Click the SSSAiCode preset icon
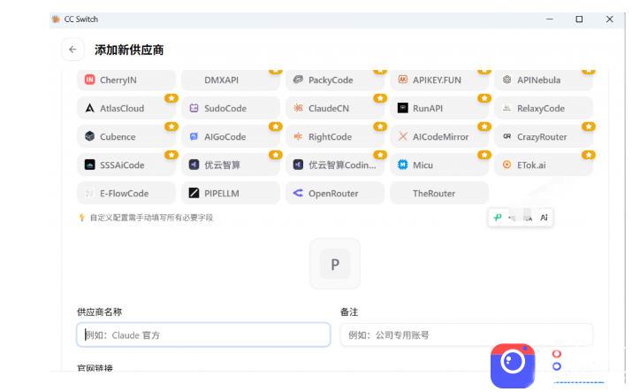Viewport: 632px width, 392px height. pyautogui.click(x=89, y=165)
